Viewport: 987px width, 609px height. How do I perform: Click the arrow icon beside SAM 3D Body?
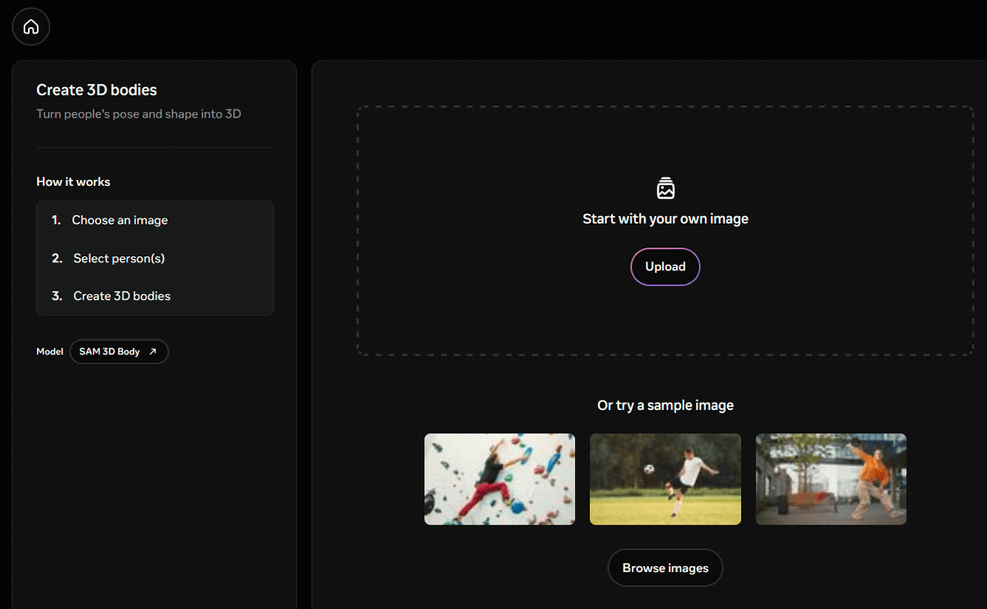pos(152,352)
